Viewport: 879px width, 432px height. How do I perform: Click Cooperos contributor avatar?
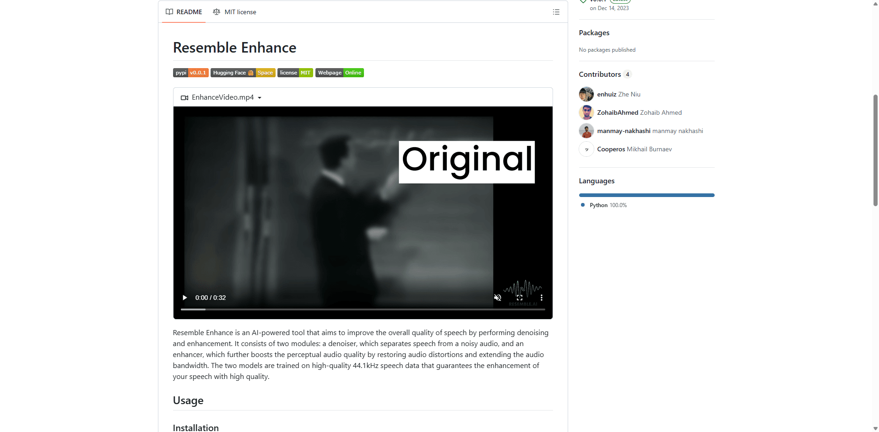(x=586, y=149)
